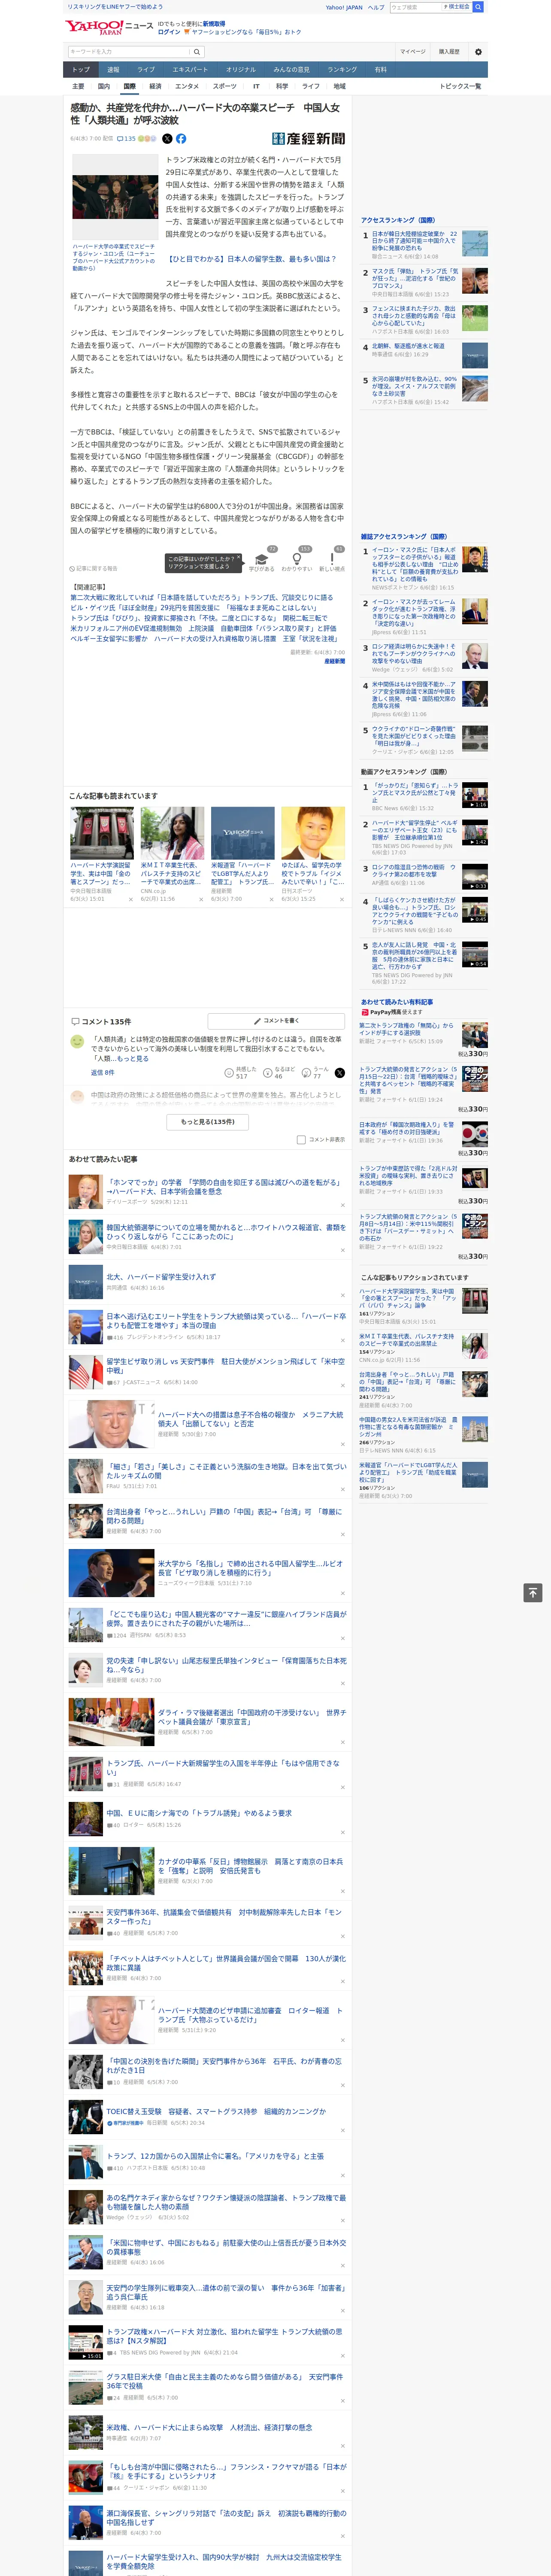React with わかりやすい lightbulb icon
This screenshot has width=551, height=2576.
[297, 559]
